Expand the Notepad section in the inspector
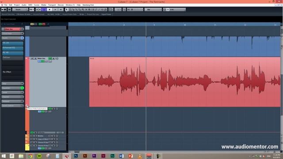Screen dimensions: 283x159 point(11,101)
